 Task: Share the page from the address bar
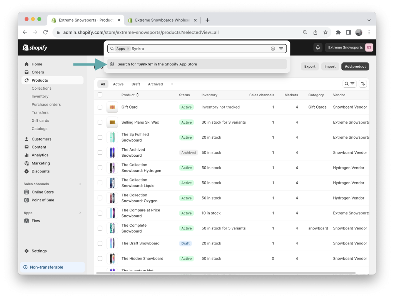(315, 32)
